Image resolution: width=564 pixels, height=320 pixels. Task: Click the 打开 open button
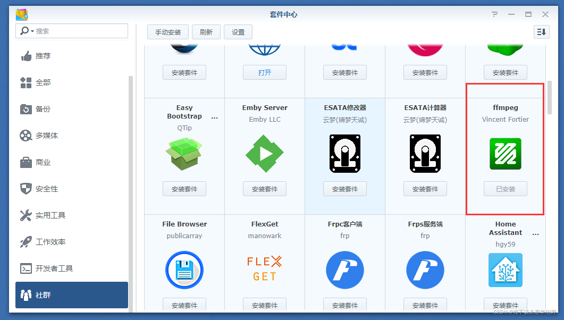coord(264,72)
